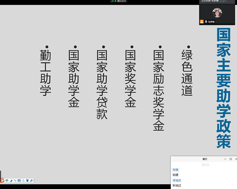The image size is (237, 189).
Task: Toggle Chinese/English input mode (中)
Action: (7, 180)
